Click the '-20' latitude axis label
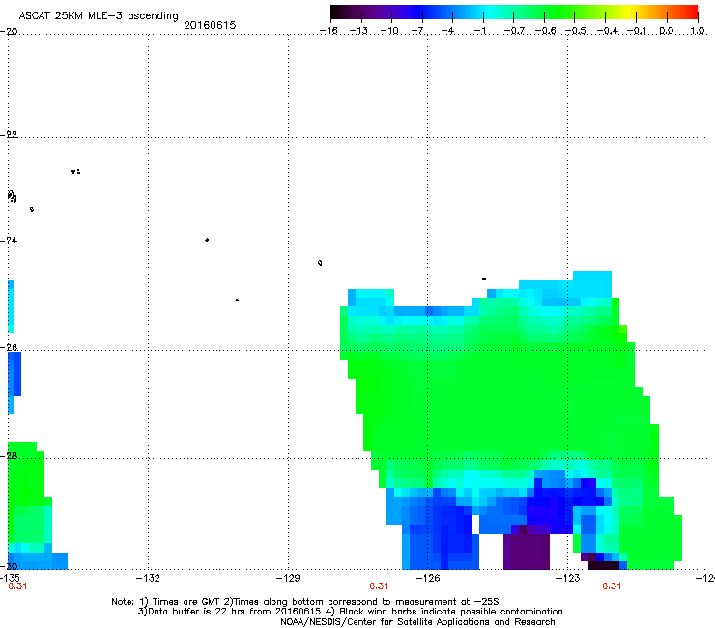The height and width of the screenshot is (628, 715). click(9, 31)
